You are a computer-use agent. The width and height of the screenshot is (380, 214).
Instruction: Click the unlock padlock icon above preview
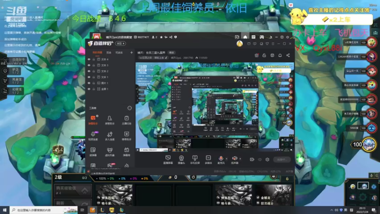(x=264, y=55)
